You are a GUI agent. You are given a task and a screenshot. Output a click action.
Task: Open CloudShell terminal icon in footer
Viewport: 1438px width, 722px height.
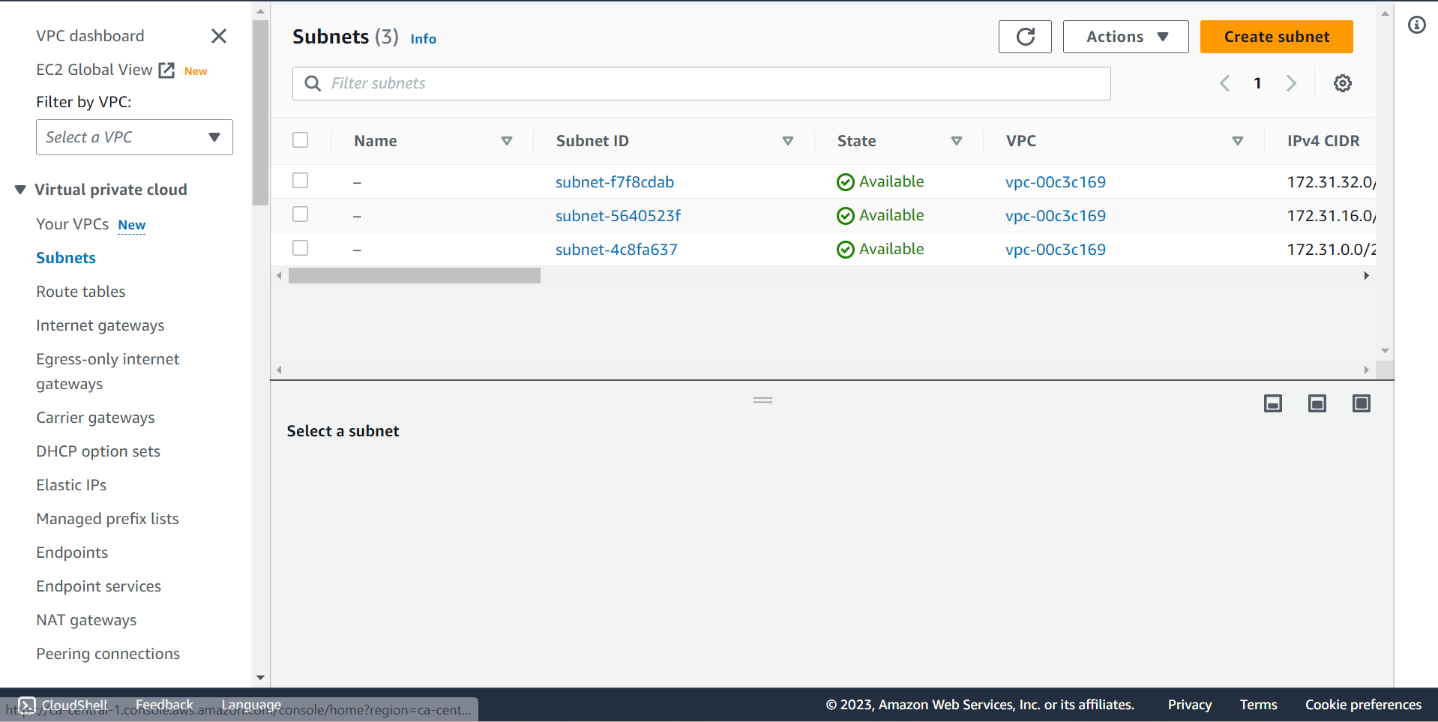pyautogui.click(x=27, y=705)
